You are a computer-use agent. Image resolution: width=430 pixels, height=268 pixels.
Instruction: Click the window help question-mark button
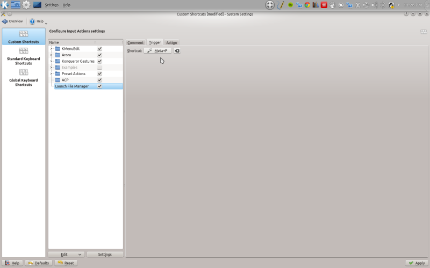click(406, 14)
